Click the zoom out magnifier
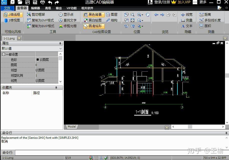Viewport: 229px width, 160px height. [139, 20]
